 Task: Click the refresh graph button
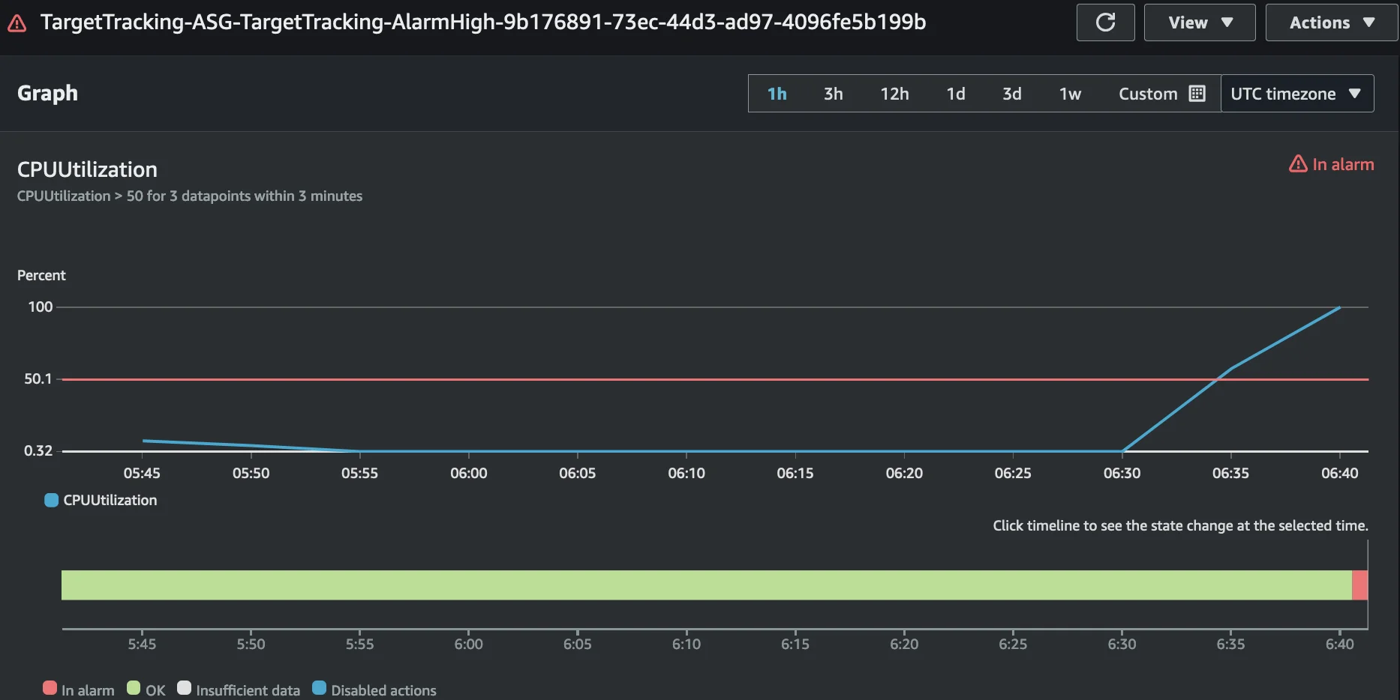1105,22
